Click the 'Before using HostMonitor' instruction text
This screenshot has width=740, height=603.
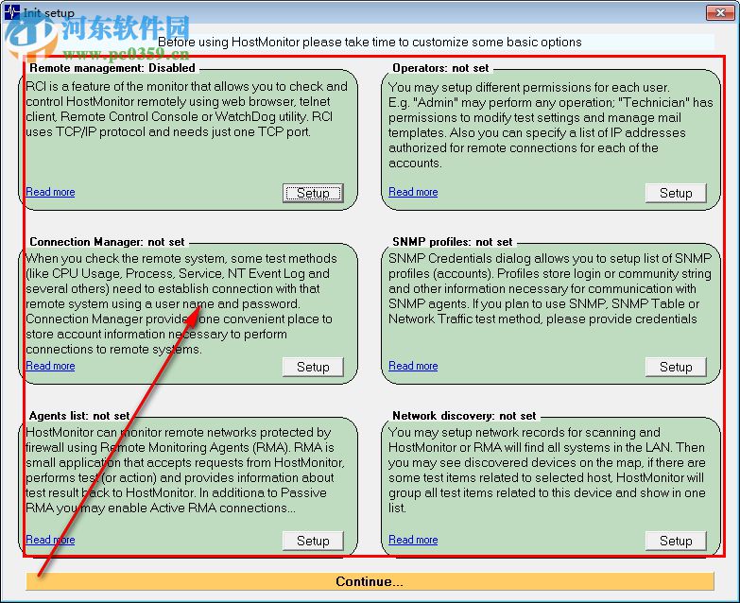click(370, 42)
